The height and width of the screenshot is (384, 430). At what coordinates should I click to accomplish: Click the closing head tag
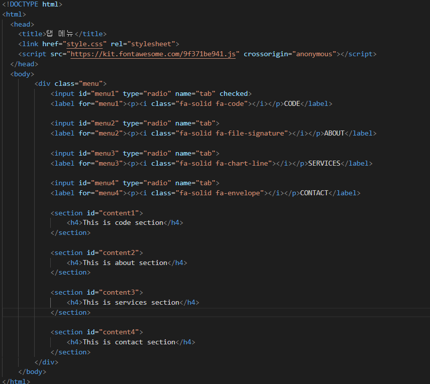coord(24,64)
